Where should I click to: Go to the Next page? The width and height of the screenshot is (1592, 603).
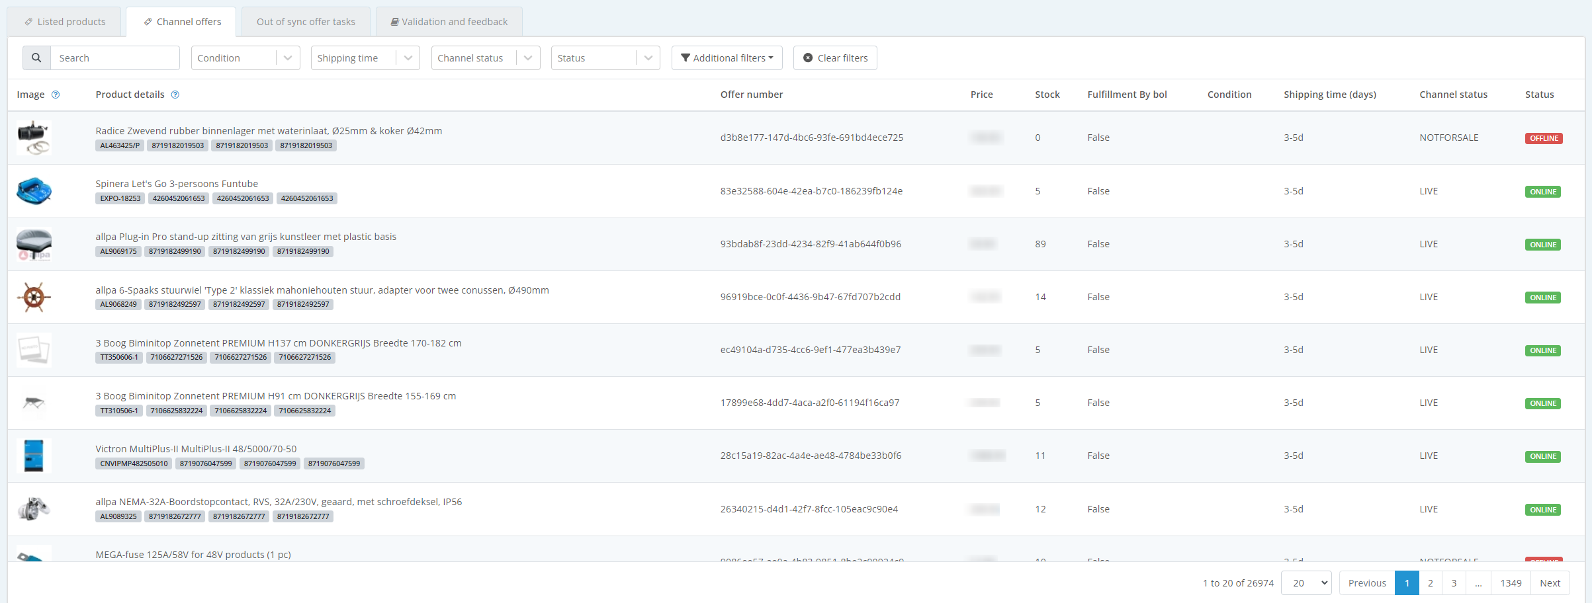coord(1550,583)
